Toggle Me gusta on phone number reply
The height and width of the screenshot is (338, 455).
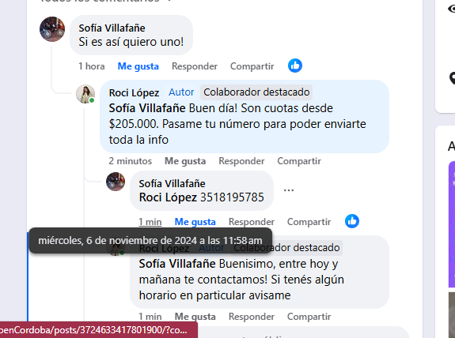[195, 222]
